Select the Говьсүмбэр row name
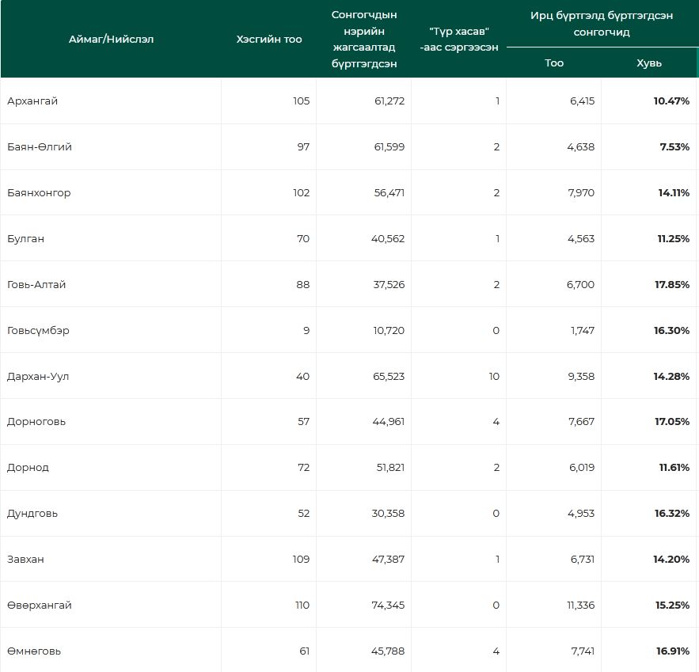This screenshot has height=672, width=699. pyautogui.click(x=38, y=331)
